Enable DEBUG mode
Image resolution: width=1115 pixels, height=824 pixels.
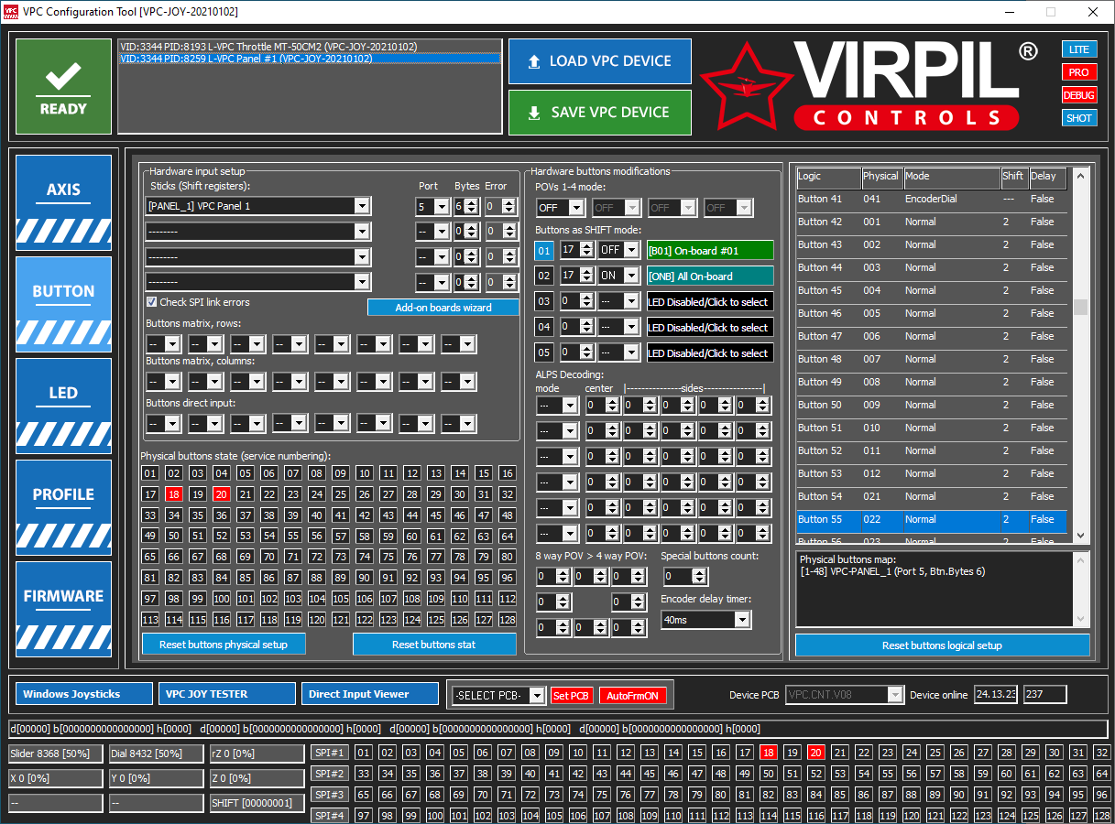[1079, 95]
